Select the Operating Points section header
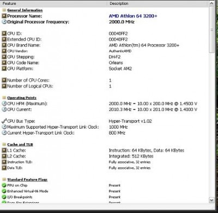The width and height of the screenshot is (218, 213). [x=22, y=98]
